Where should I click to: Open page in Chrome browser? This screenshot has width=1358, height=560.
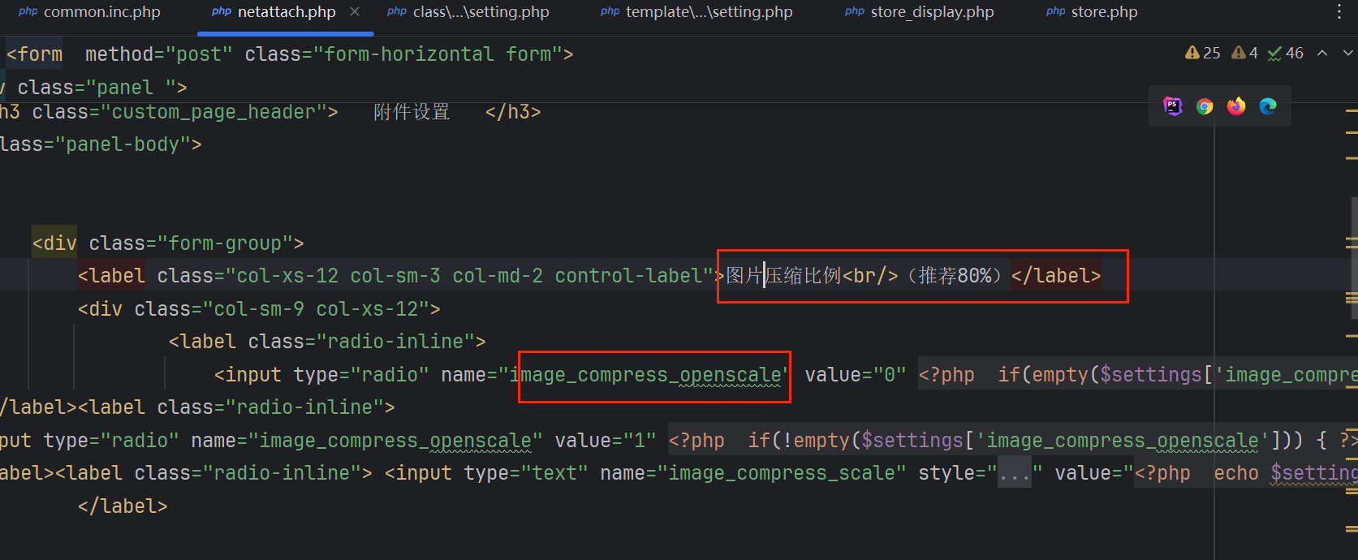(x=1205, y=106)
